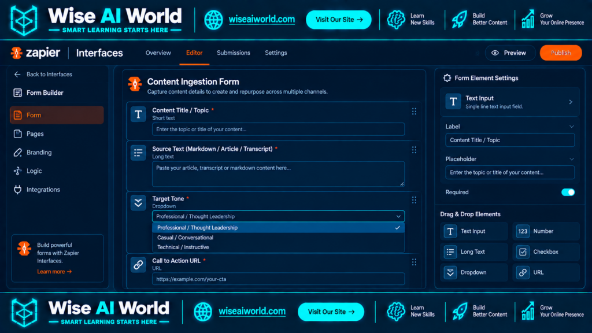Select the Target Tone dropdown type icon

138,203
